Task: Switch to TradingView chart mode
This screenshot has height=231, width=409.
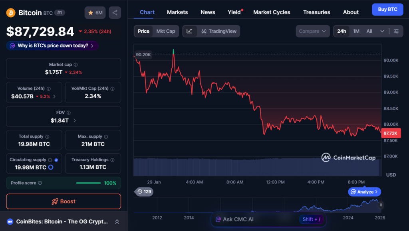Action: [219, 31]
